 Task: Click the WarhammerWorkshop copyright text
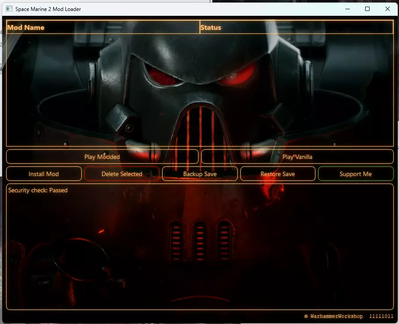(x=334, y=316)
